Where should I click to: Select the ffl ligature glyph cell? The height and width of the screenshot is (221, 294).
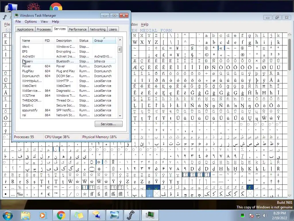click(120, 194)
